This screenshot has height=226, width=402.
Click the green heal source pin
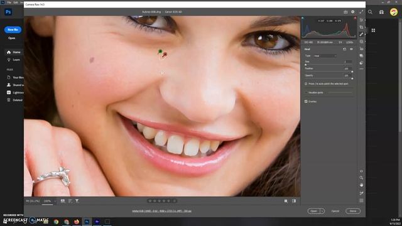[160, 51]
